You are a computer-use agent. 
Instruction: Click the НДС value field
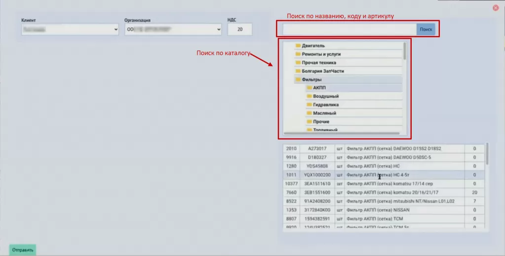(240, 30)
